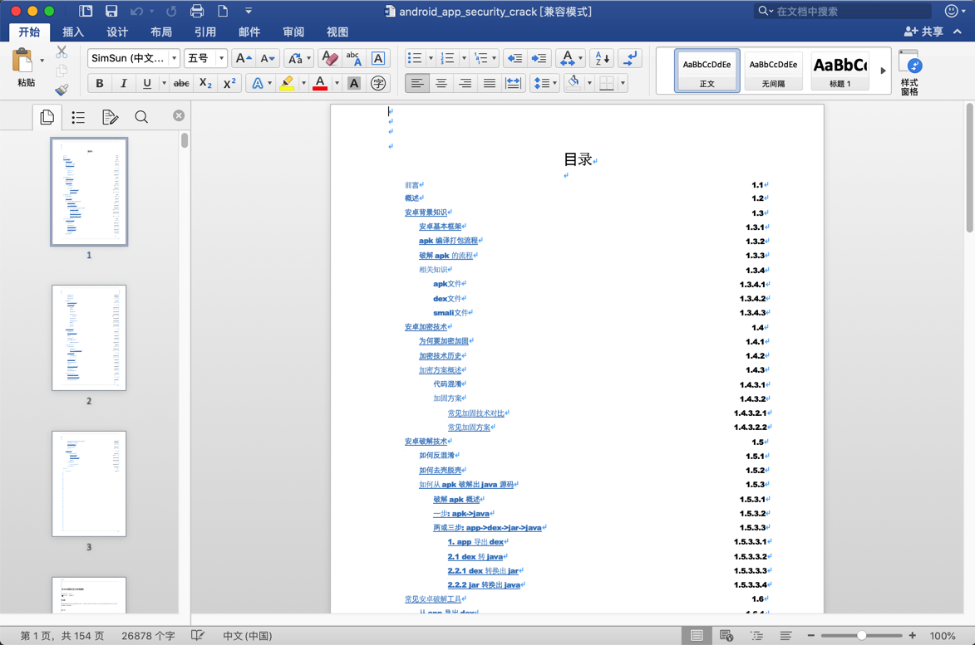Apply the 标题 1 style
This screenshot has height=645, width=975.
840,71
